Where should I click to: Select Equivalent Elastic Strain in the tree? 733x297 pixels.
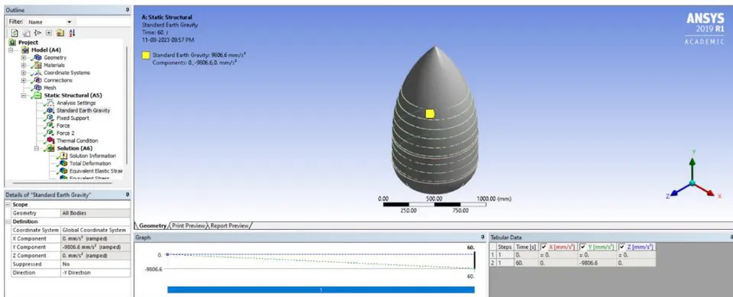[96, 171]
